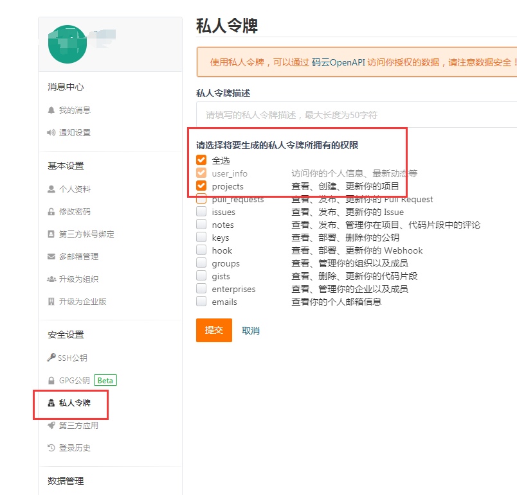Enable the groups permission checkbox

tap(201, 263)
